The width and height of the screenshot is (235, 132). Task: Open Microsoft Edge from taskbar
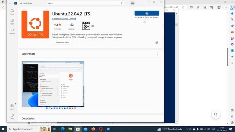pos(62,129)
